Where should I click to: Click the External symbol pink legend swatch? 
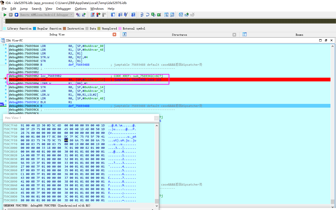(x=120, y=28)
